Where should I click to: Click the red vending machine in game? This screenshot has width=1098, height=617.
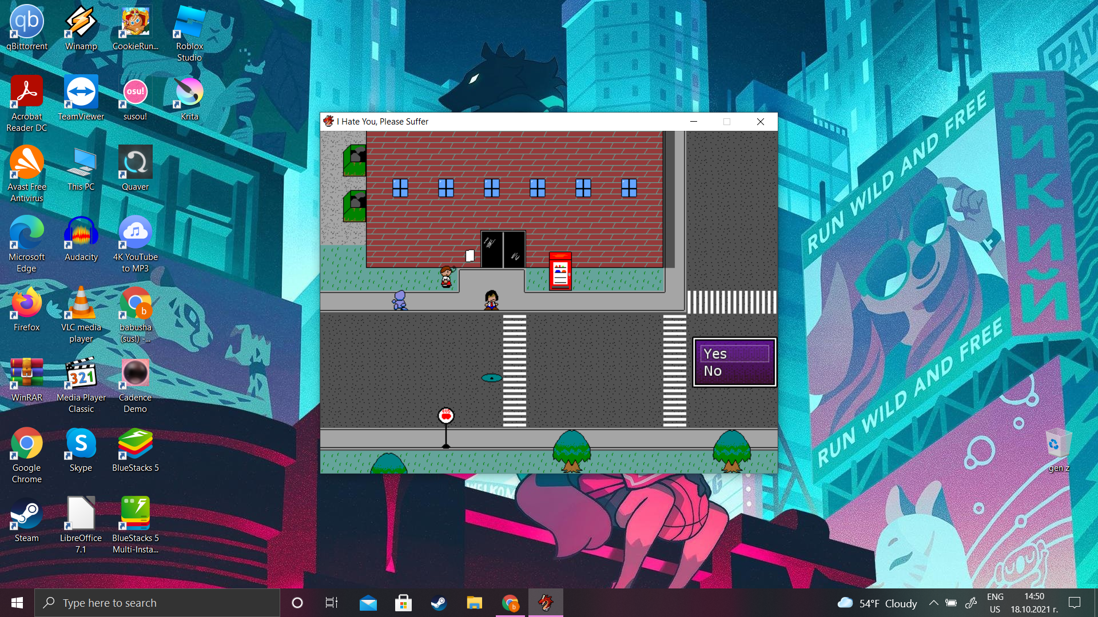pyautogui.click(x=560, y=271)
